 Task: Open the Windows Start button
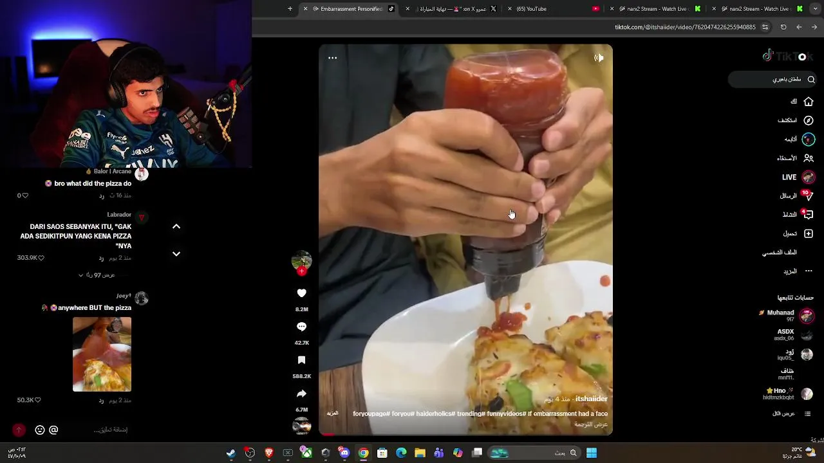591,453
